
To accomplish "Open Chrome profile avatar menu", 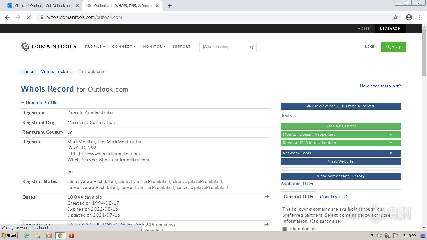I will pos(409,17).
